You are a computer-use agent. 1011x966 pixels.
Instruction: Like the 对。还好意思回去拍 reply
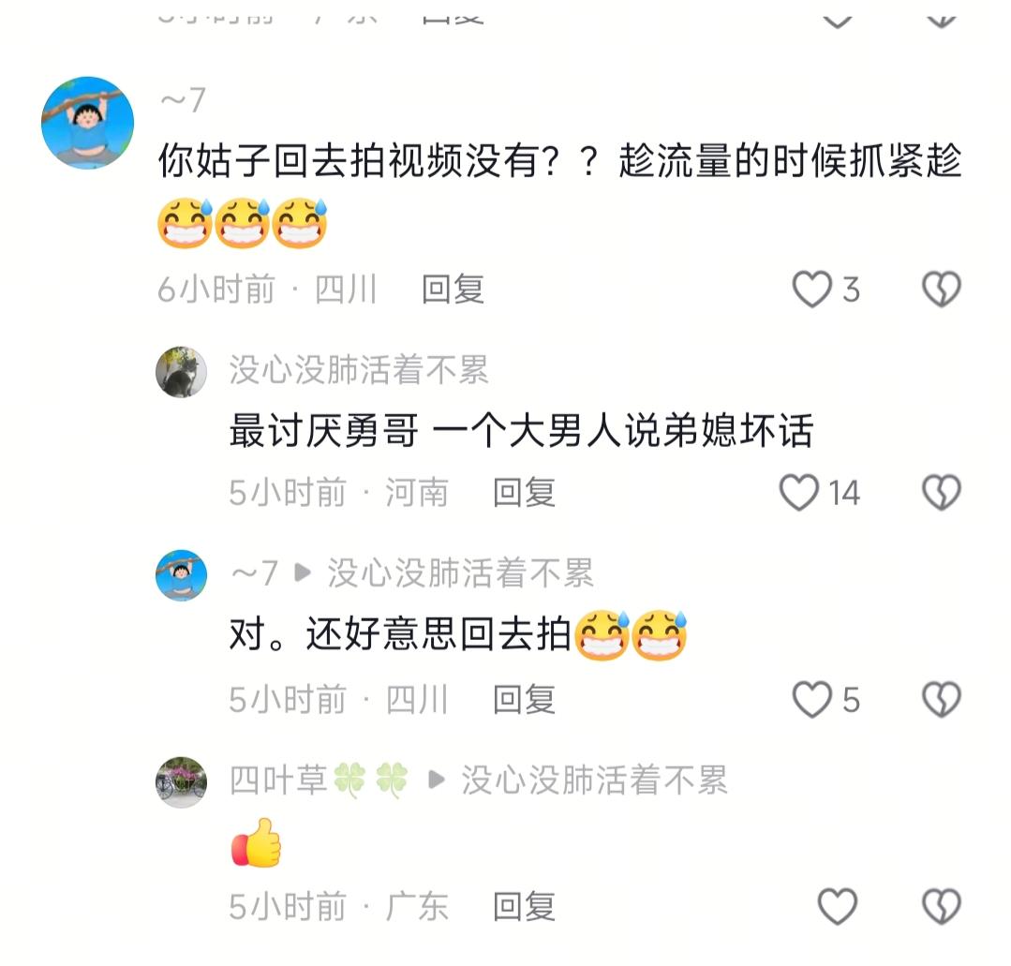coord(811,700)
